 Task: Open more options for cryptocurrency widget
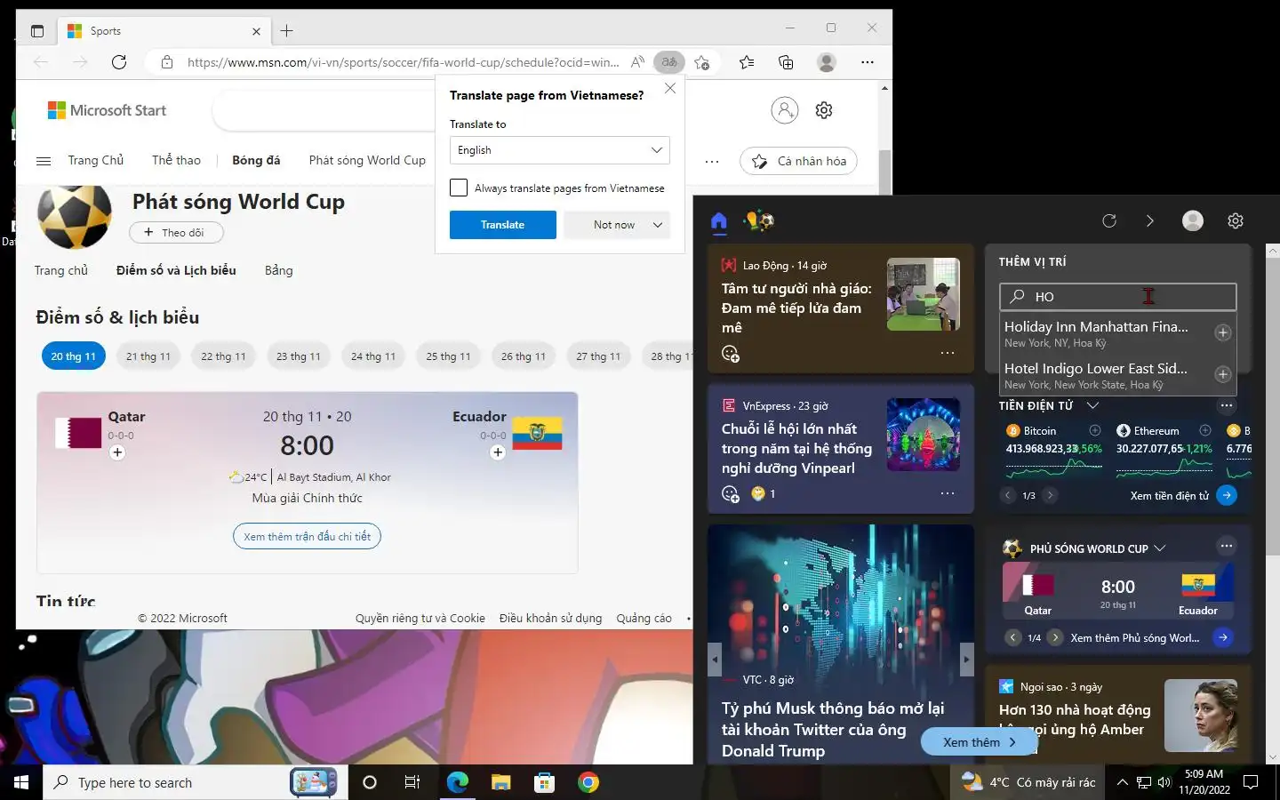pos(1227,405)
